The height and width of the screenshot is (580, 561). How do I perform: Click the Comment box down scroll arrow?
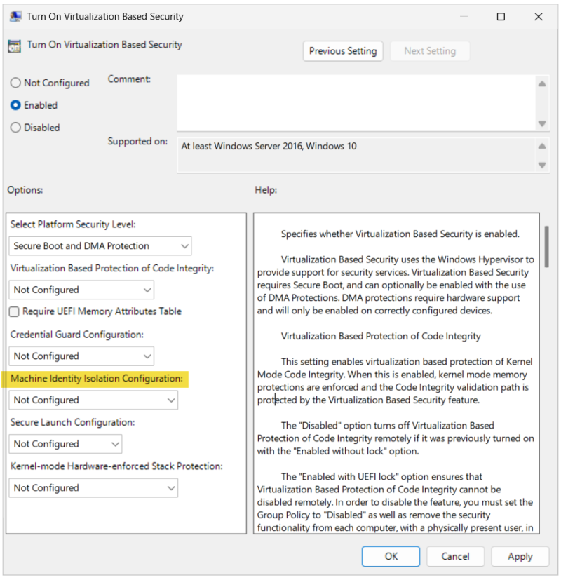click(542, 123)
